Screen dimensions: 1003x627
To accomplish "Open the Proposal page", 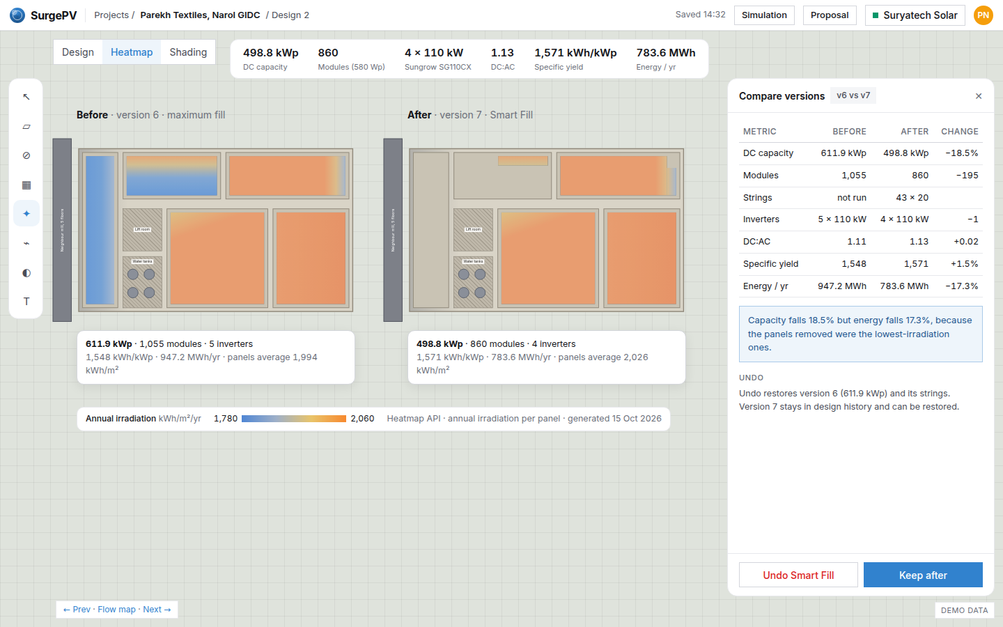I will click(830, 15).
